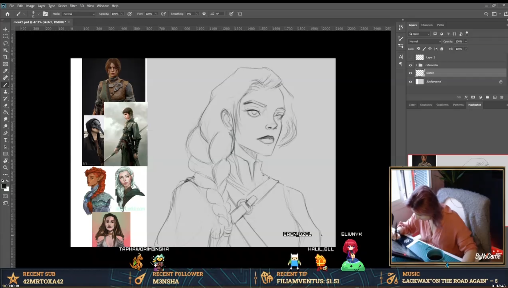Viewport: 508px width, 288px height.
Task: Select the Move tool
Action: pyautogui.click(x=5, y=29)
